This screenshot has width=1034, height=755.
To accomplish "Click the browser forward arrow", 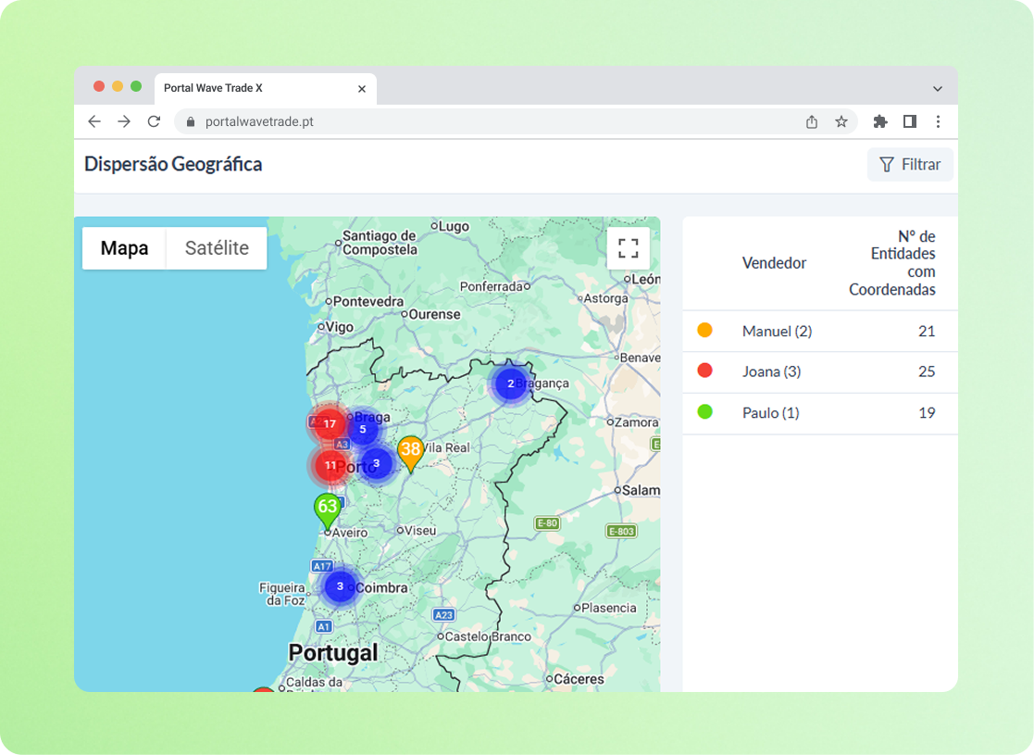I will click(124, 121).
